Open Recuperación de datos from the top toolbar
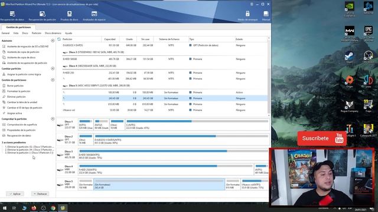 coord(12,16)
